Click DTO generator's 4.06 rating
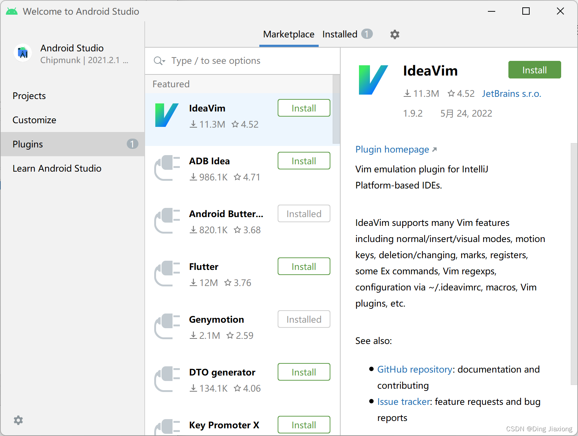The image size is (578, 436). coord(247,388)
